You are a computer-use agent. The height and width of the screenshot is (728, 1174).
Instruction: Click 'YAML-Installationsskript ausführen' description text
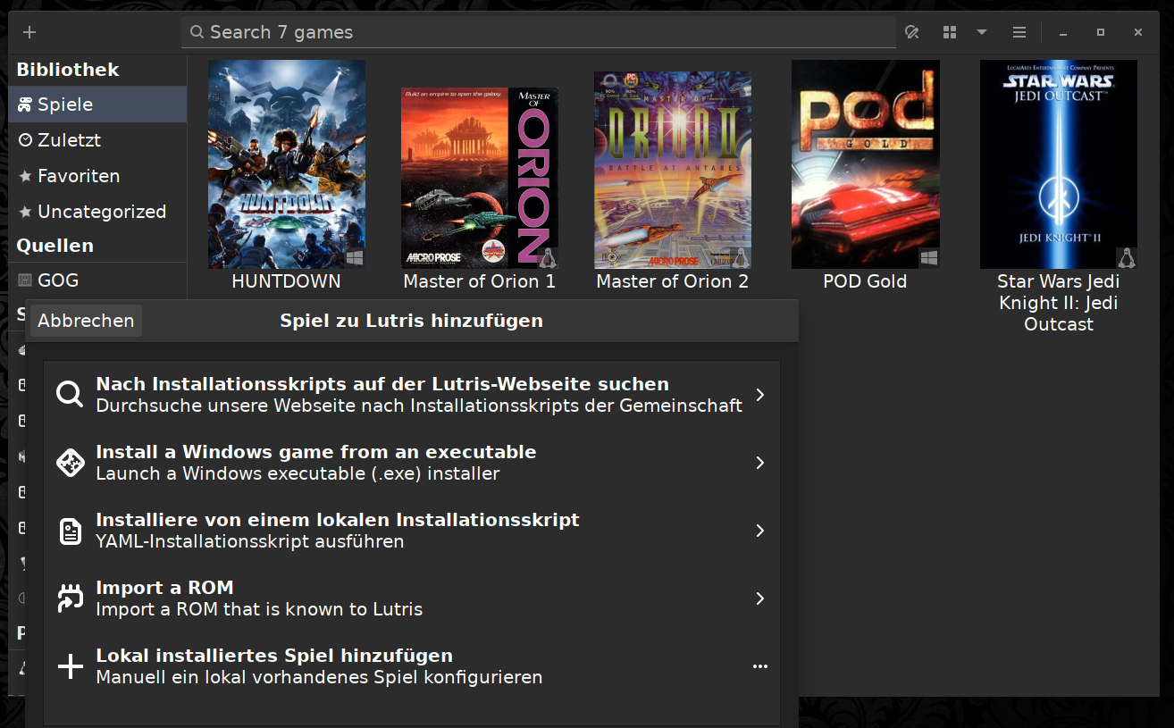point(250,541)
